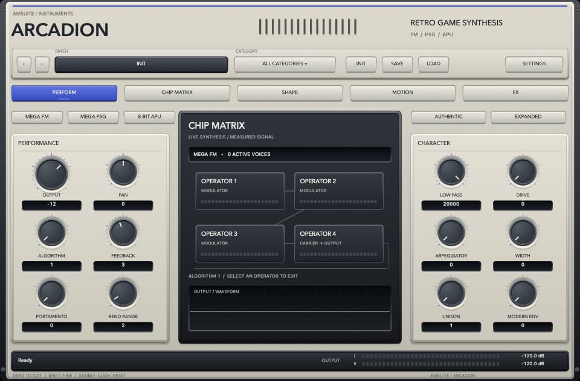Viewport: 580px width, 381px height.
Task: Enable EXPANDED mode
Action: point(528,117)
